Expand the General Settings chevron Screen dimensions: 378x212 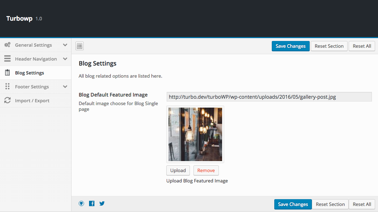pyautogui.click(x=65, y=45)
